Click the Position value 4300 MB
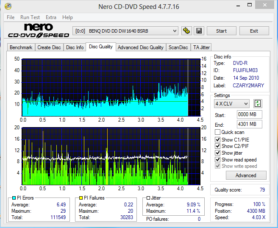 point(256,211)
